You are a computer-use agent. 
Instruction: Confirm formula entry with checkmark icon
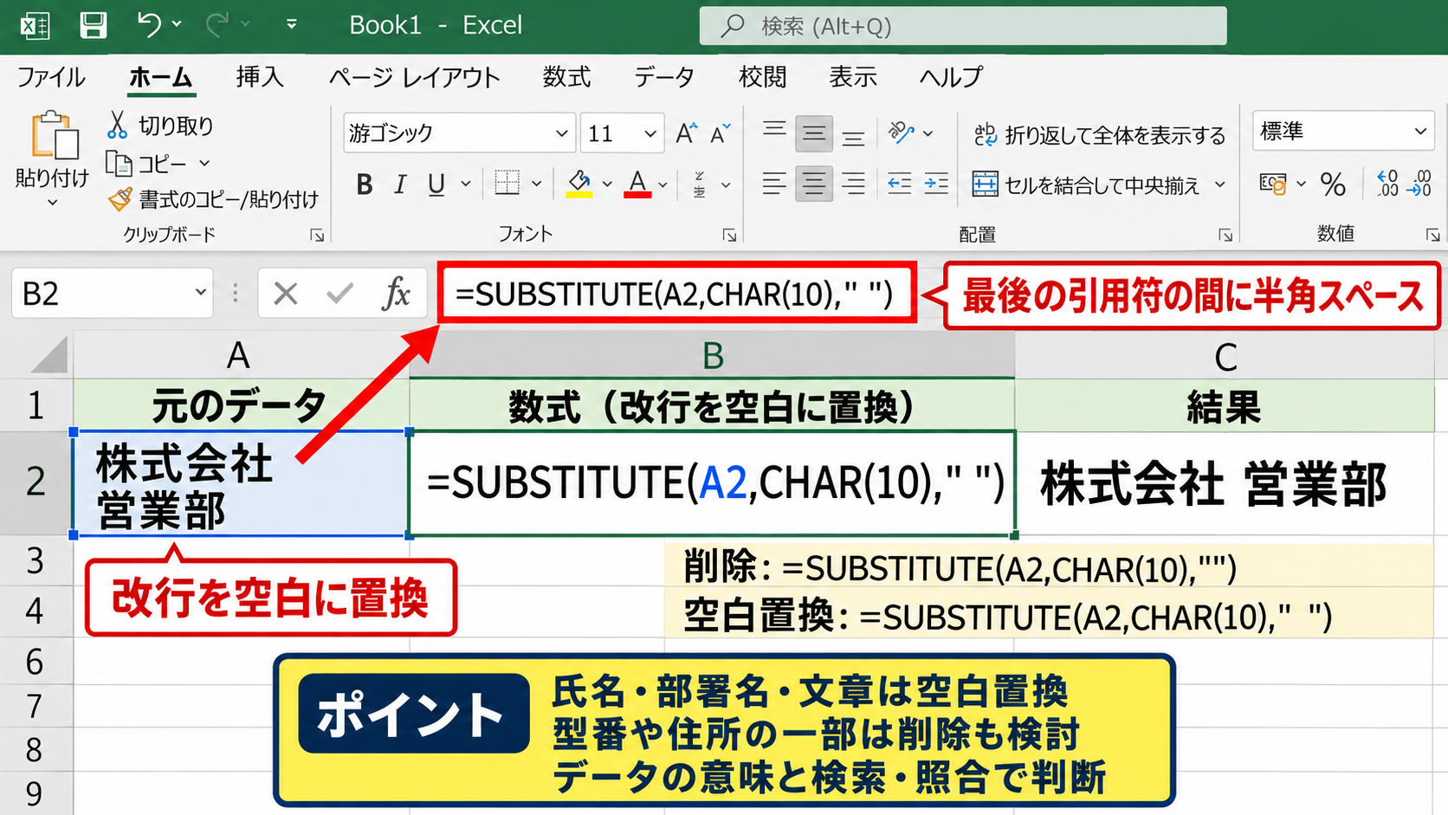(x=339, y=294)
